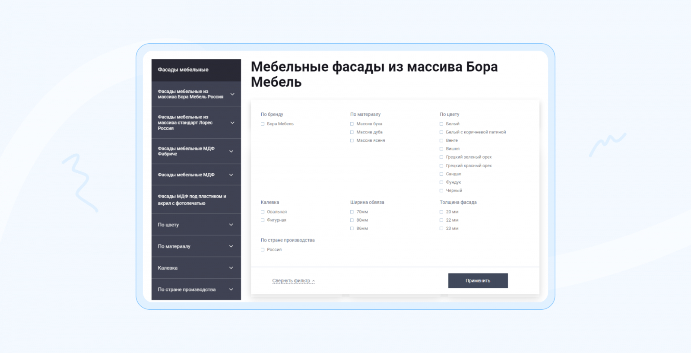Check the Фигурная калевка option
This screenshot has height=353, width=691.
(x=263, y=220)
